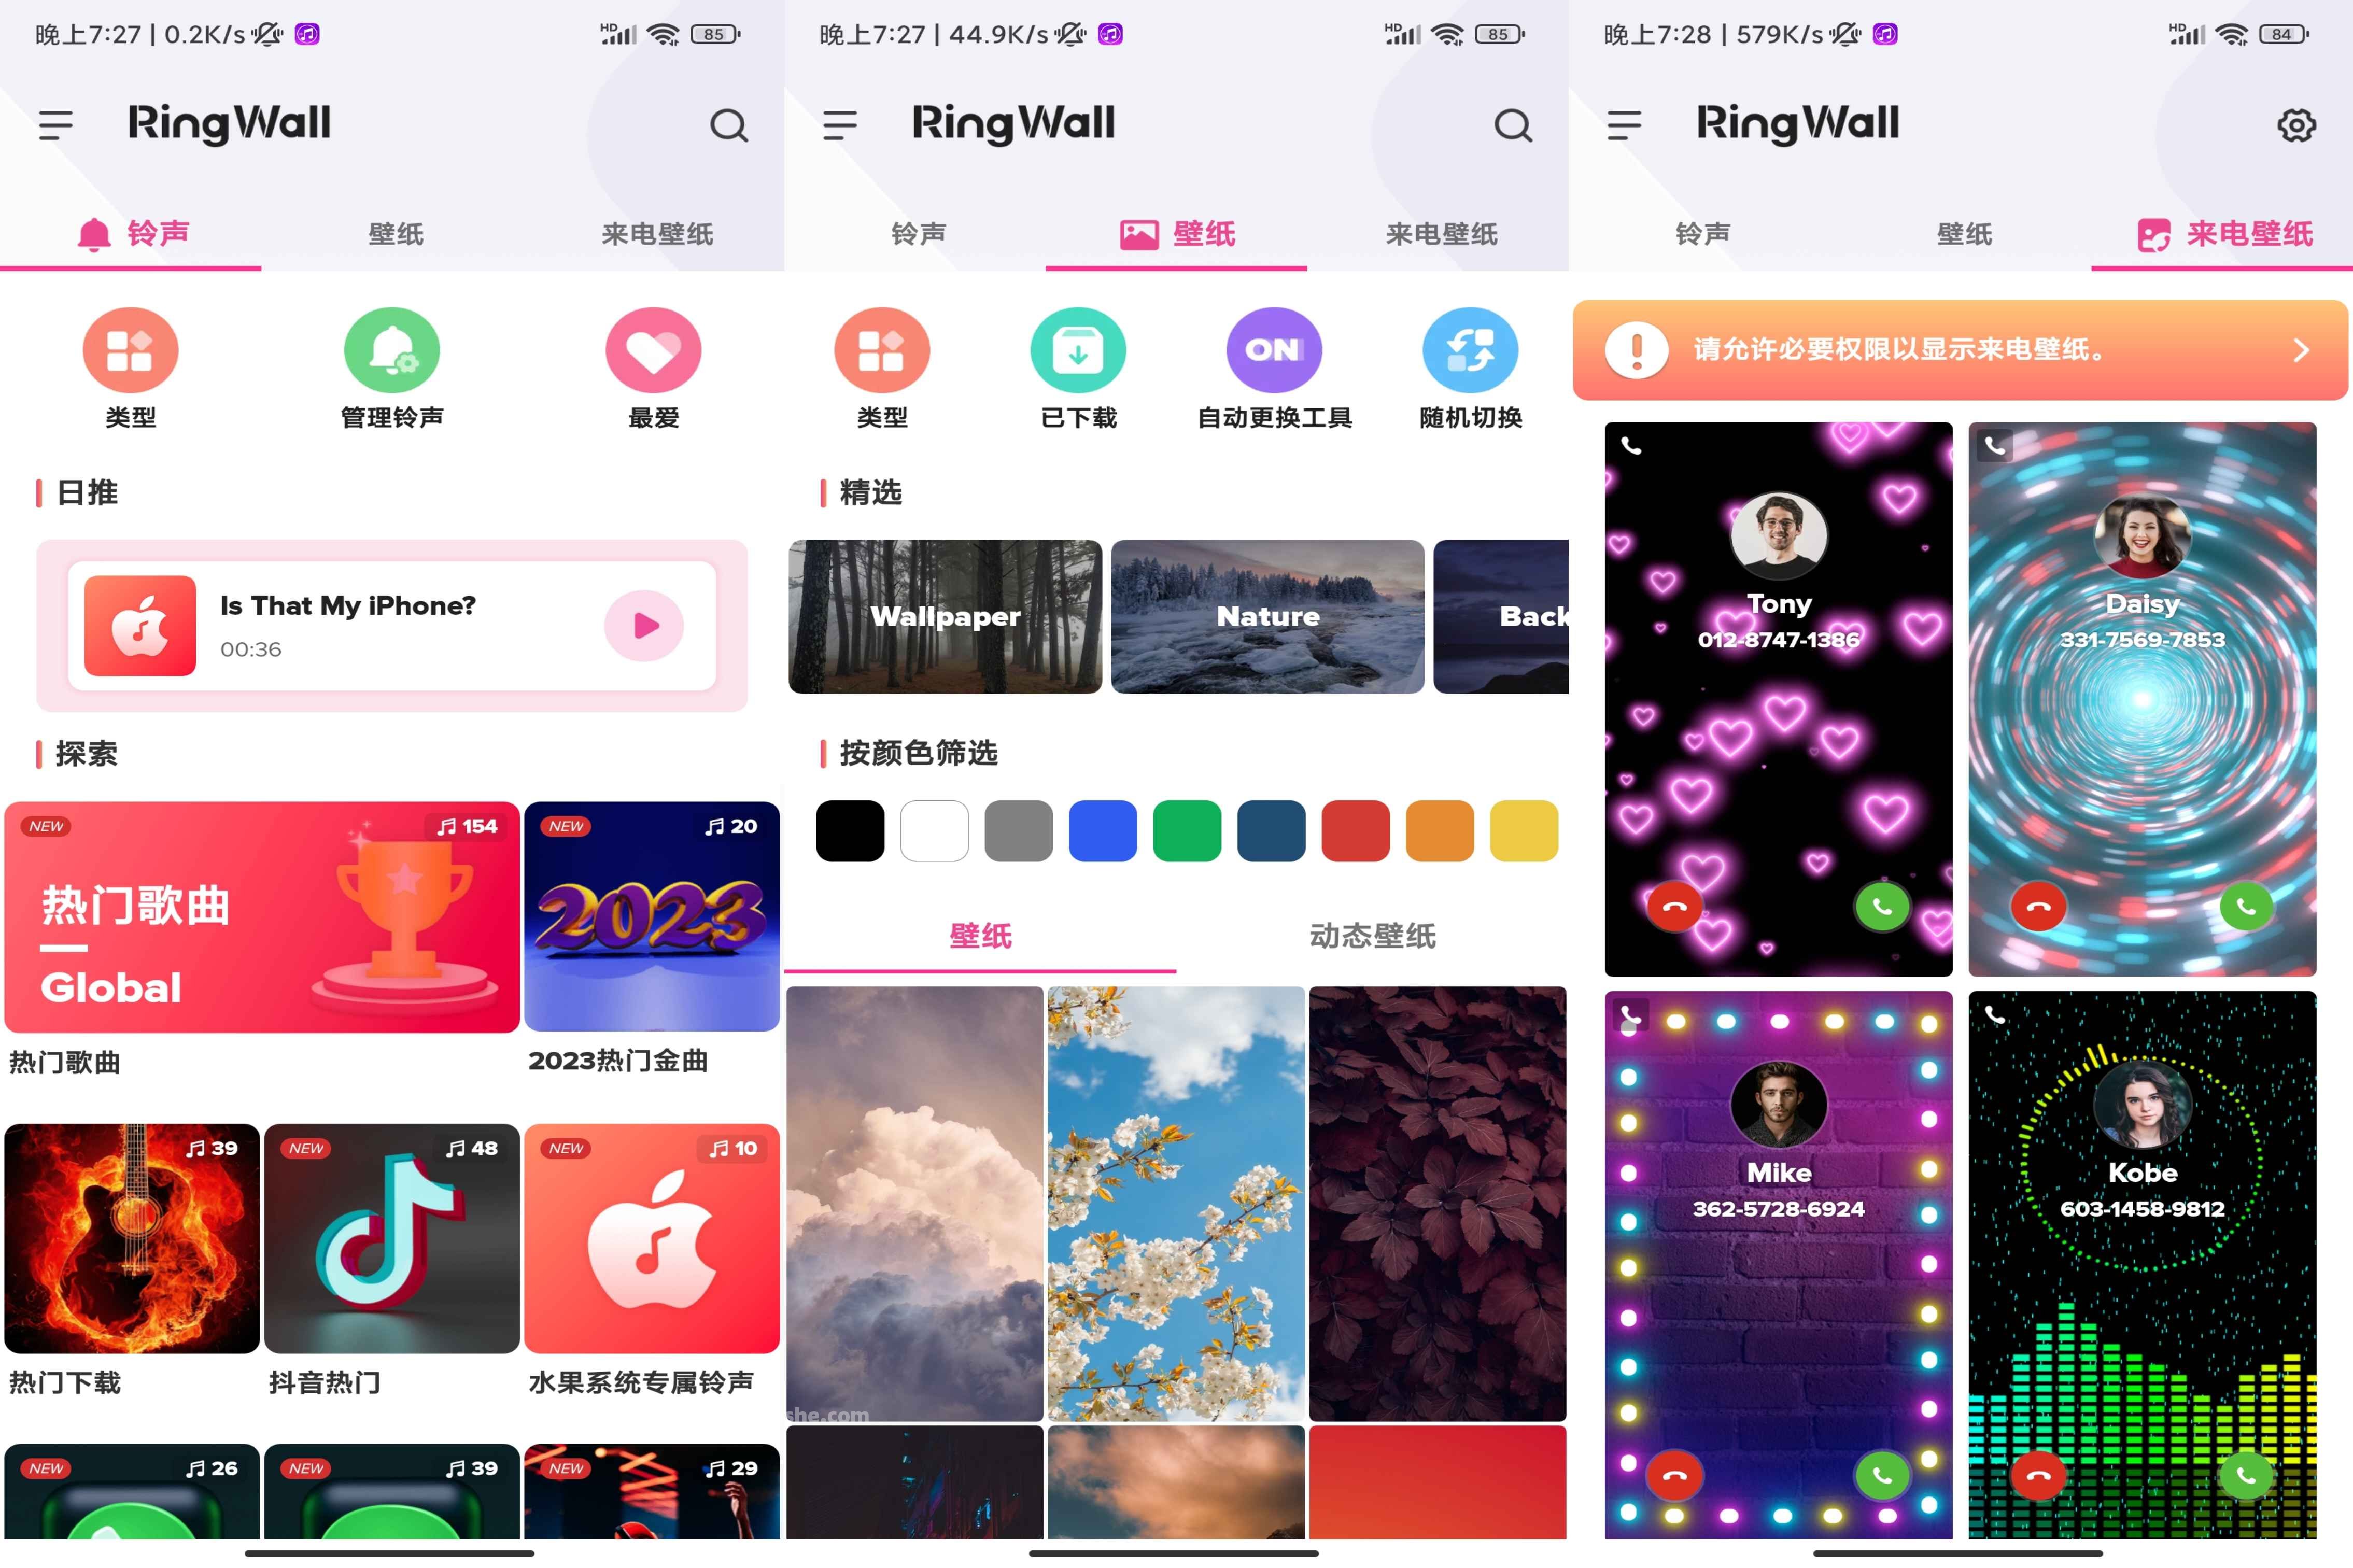Open settings gear icon on third screen
The image size is (2353, 1568).
coord(2293,122)
